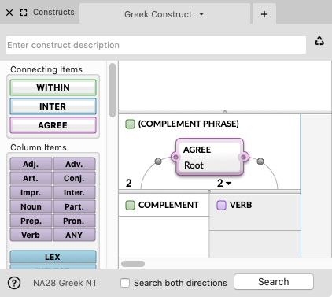Click the (COMPLEMENT PHRASE) header label

(189, 124)
